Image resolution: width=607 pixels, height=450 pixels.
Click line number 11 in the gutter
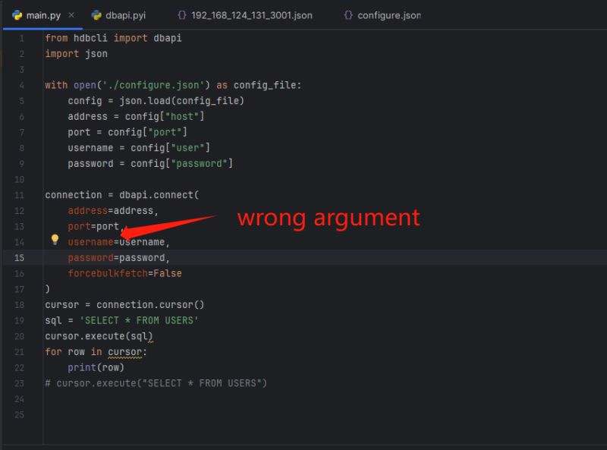click(x=19, y=195)
